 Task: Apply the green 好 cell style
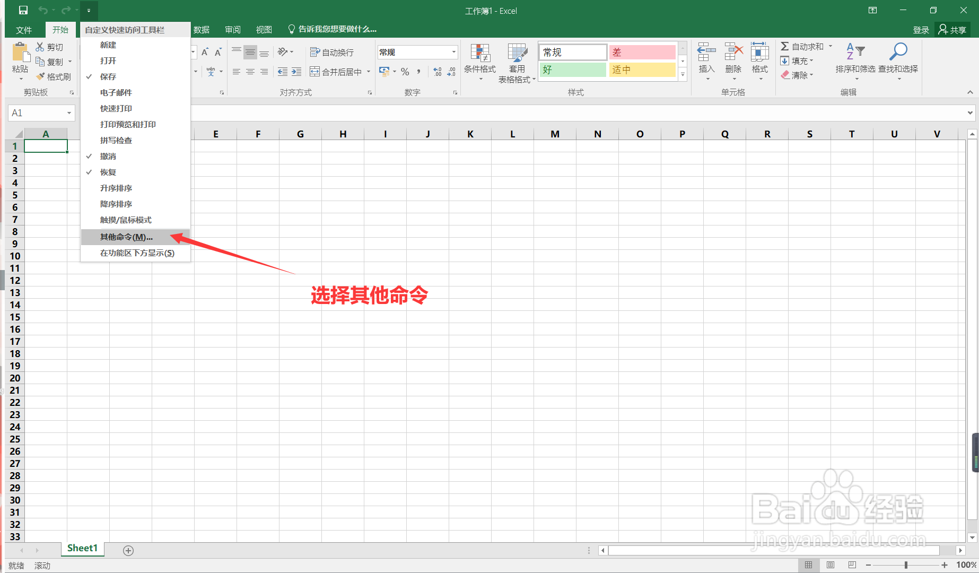point(572,70)
